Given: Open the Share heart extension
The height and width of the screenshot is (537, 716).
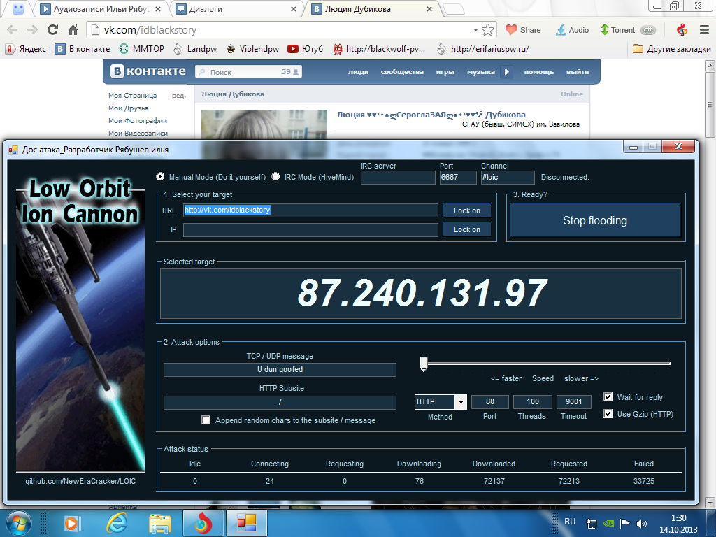Looking at the screenshot, I should 523,30.
